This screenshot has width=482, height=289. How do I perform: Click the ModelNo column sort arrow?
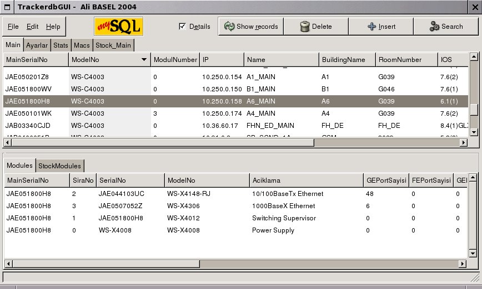144,59
